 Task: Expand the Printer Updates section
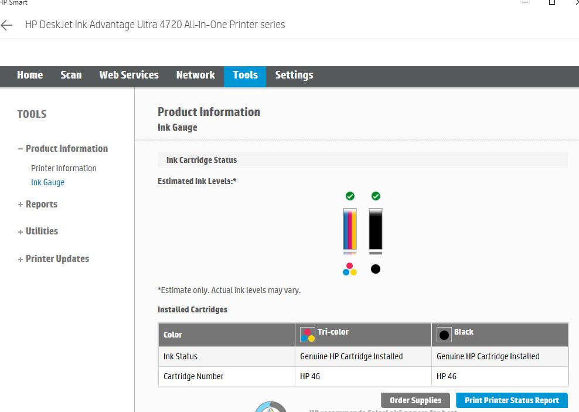(57, 258)
